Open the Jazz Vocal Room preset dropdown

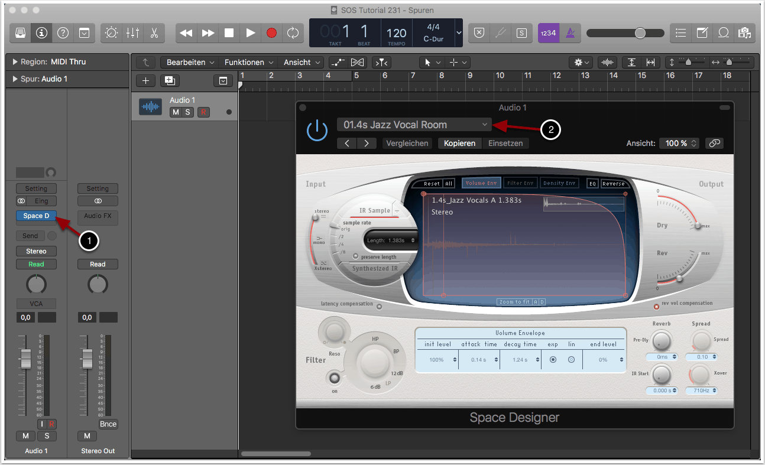(x=414, y=125)
